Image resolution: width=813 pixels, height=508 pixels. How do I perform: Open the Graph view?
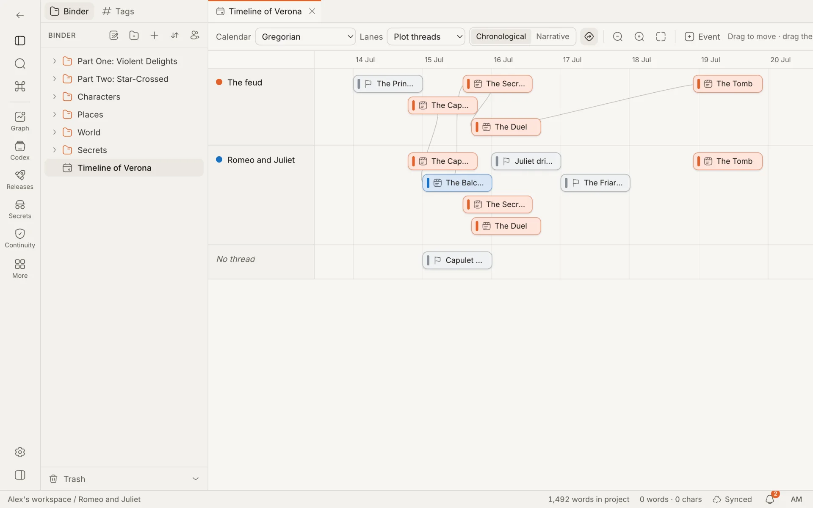point(20,121)
